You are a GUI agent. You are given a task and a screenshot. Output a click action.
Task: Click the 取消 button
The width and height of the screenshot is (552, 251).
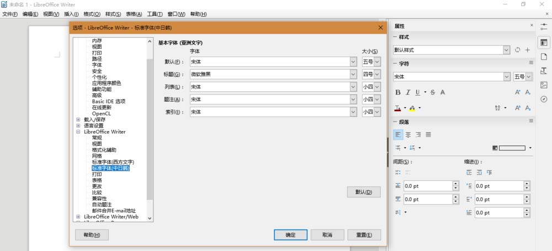click(327, 235)
